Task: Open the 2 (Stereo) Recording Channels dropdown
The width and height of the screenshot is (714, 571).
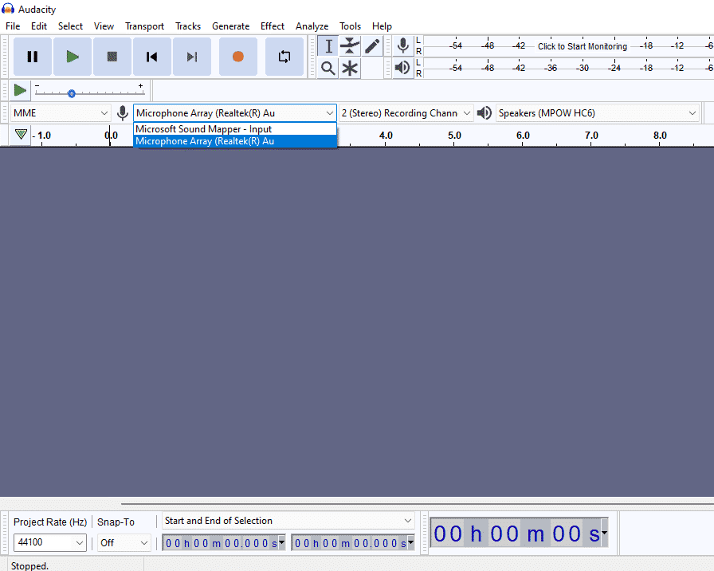Action: coord(406,113)
